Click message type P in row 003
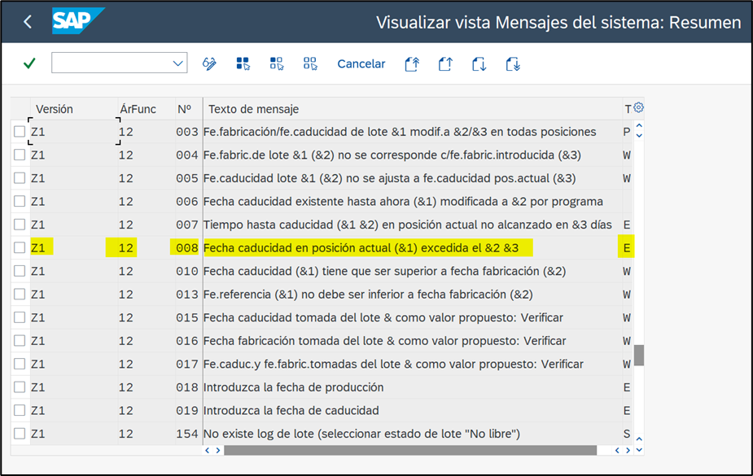This screenshot has height=476, width=753. (627, 132)
